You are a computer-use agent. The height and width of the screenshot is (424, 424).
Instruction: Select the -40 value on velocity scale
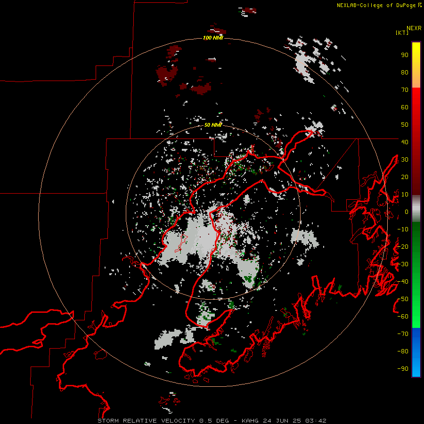[403, 282]
